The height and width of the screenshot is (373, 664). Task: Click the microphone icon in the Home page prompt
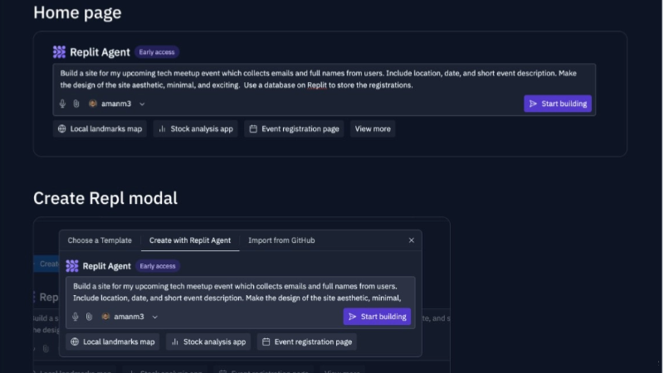(62, 104)
